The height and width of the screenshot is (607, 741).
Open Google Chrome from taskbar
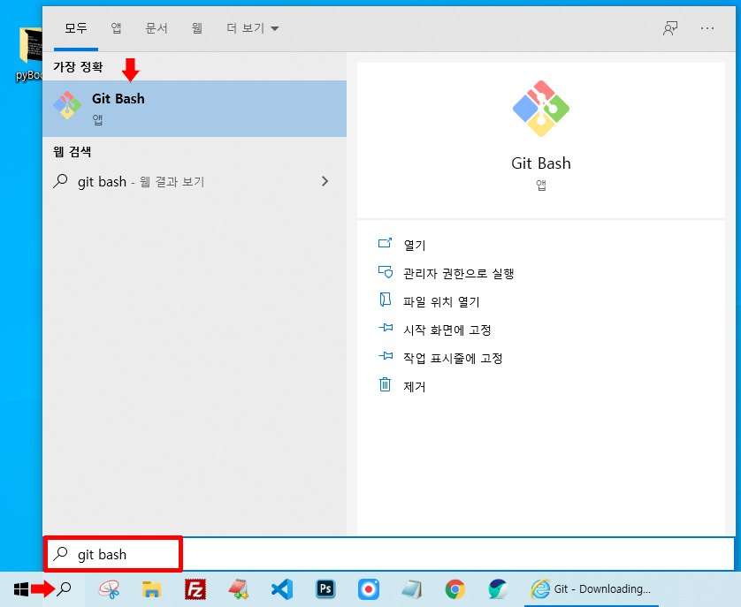[x=455, y=589]
